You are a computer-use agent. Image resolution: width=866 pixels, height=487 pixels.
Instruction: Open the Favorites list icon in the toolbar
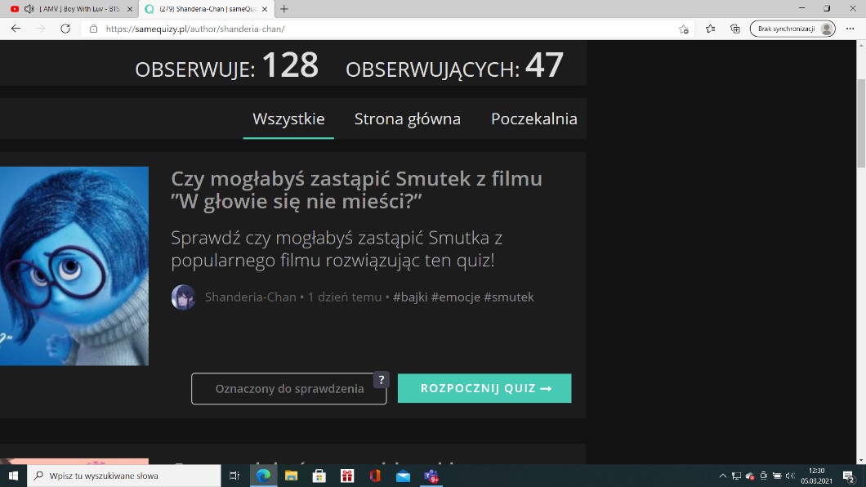pyautogui.click(x=710, y=29)
